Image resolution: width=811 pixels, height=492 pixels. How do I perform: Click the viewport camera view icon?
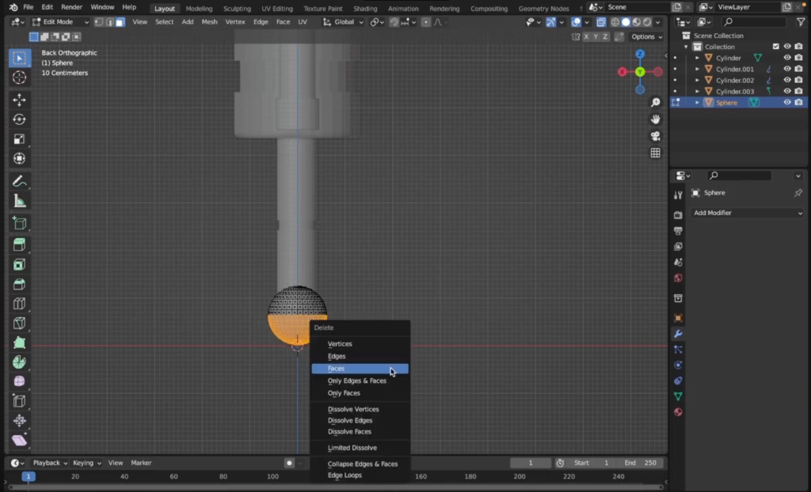click(656, 136)
